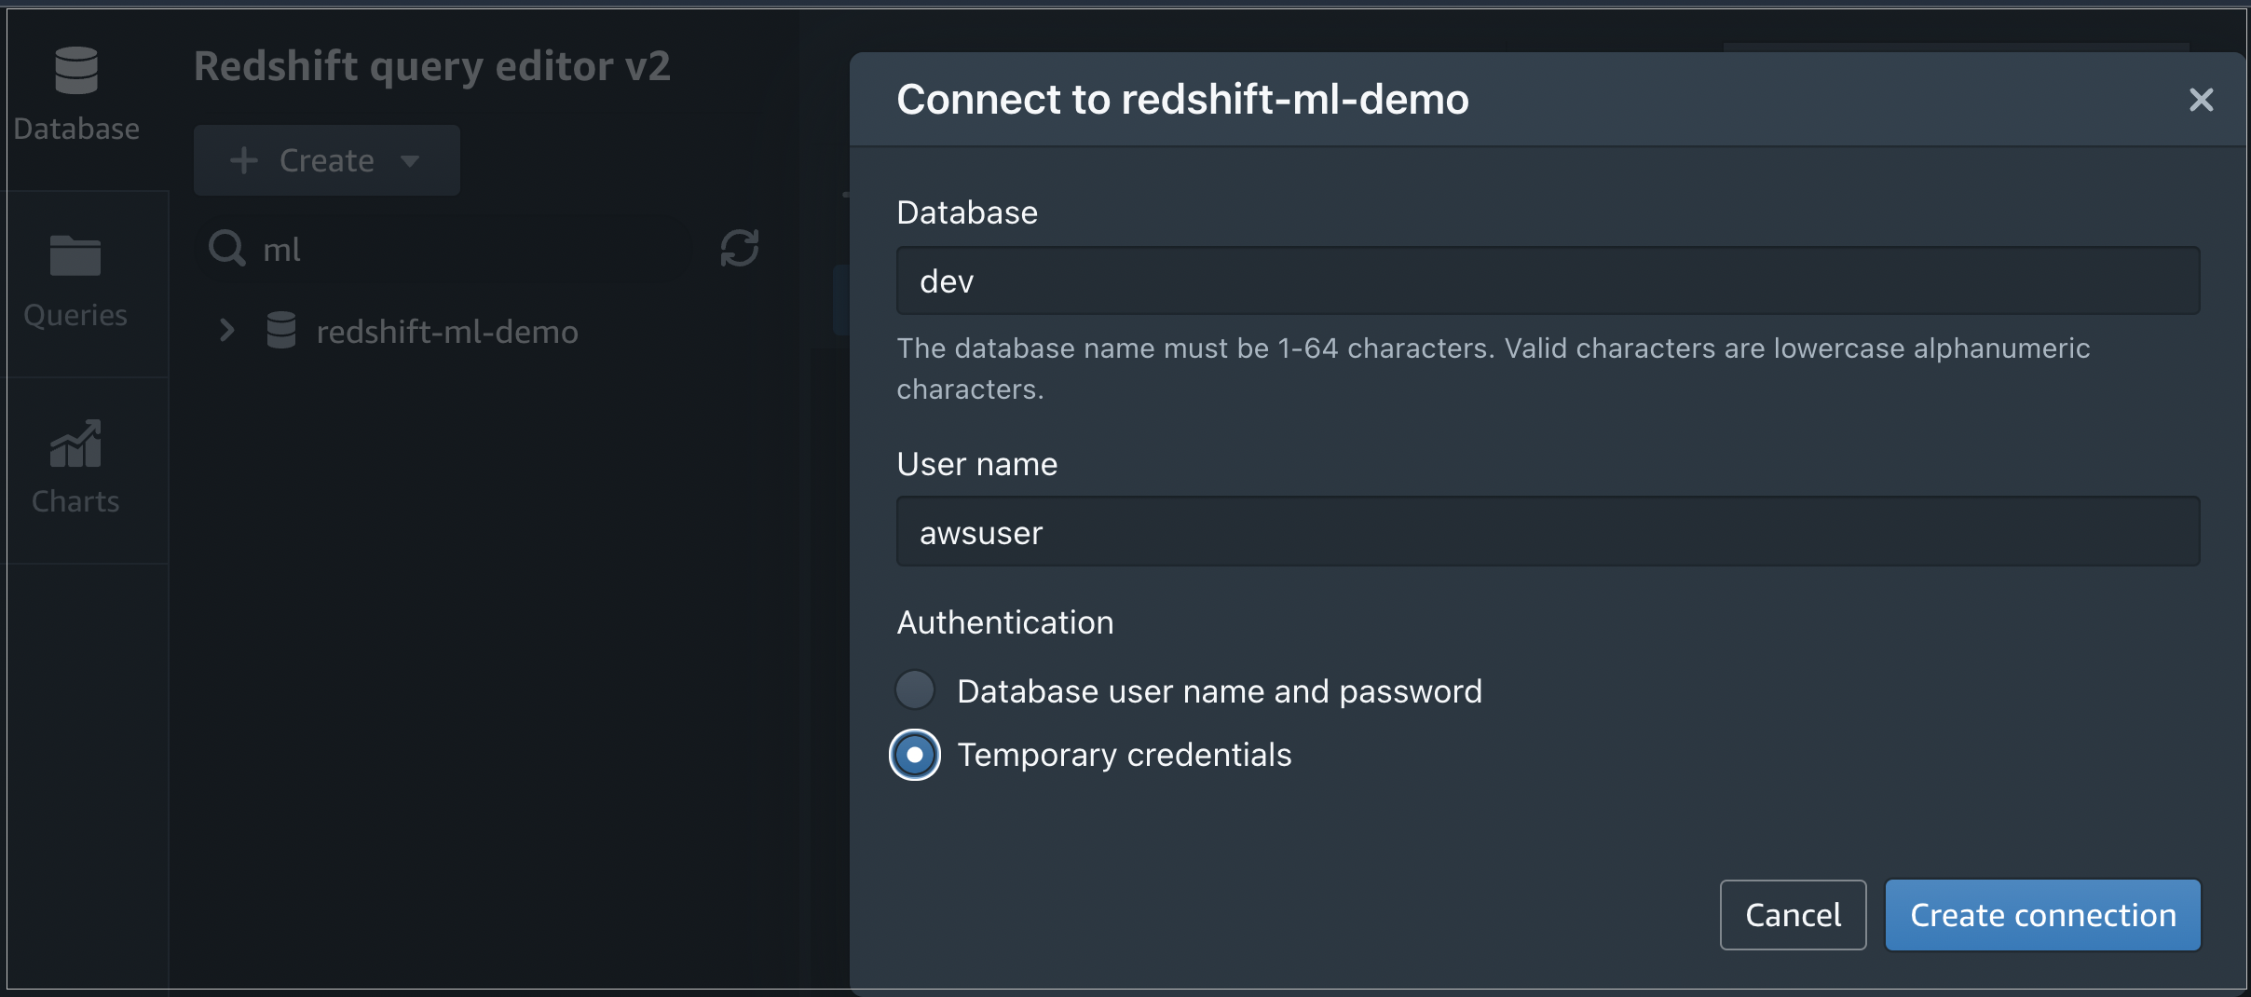This screenshot has width=2251, height=997.
Task: Click the Cancel button
Action: coord(1792,914)
